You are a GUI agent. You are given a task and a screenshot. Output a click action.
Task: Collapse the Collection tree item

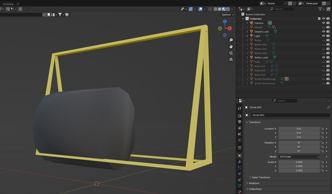243,19
